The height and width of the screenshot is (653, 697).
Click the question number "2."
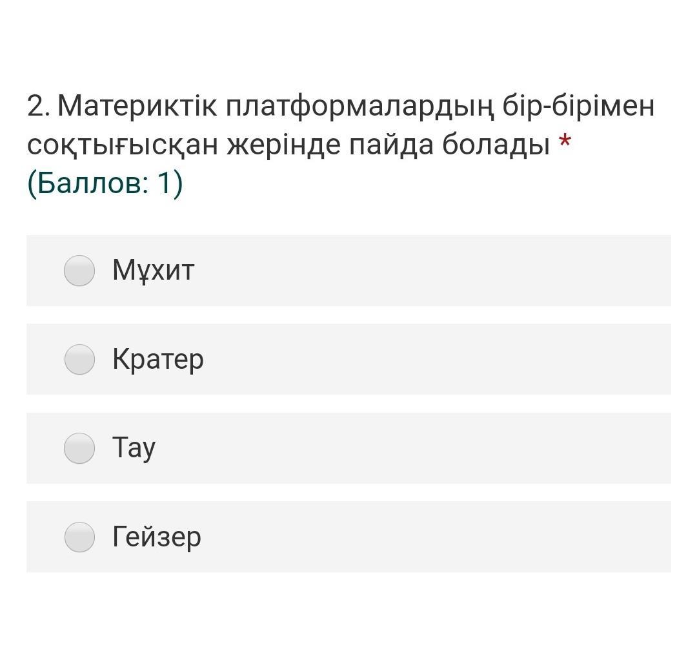(x=39, y=106)
